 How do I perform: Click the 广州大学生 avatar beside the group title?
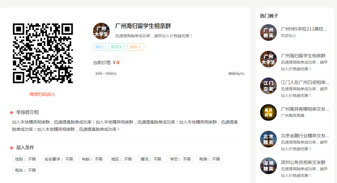[101, 31]
